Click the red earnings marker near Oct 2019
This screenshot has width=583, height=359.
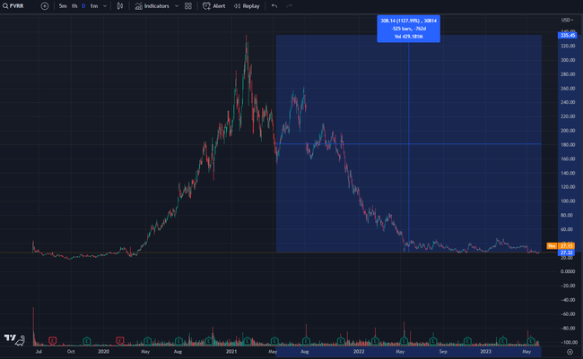point(53,340)
